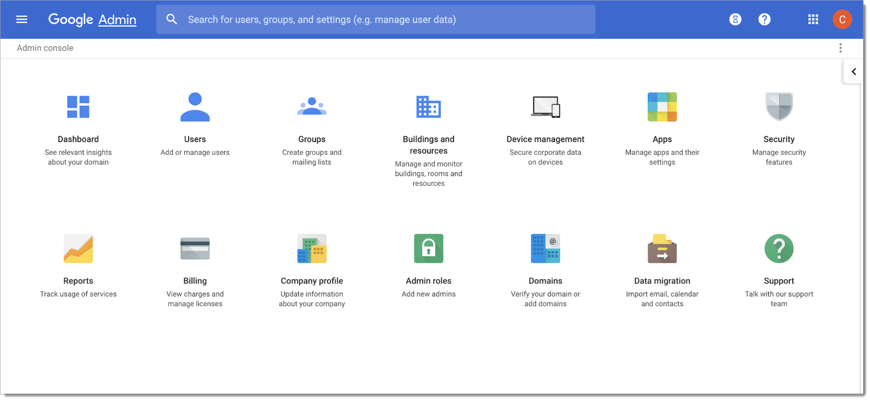Open the Admin roles padlock icon
The height and width of the screenshot is (401, 870).
pos(429,248)
